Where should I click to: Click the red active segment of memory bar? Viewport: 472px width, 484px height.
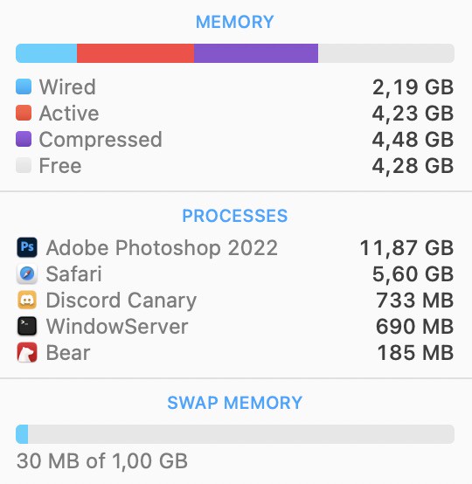[x=135, y=53]
